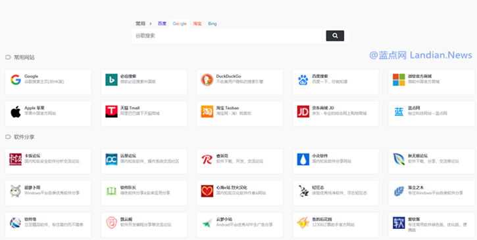
Task: Open the 淘宝 Taobao title link
Action: (228, 108)
